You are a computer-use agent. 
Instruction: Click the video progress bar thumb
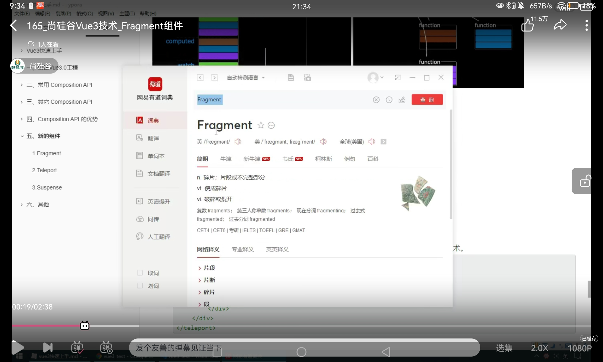click(85, 325)
